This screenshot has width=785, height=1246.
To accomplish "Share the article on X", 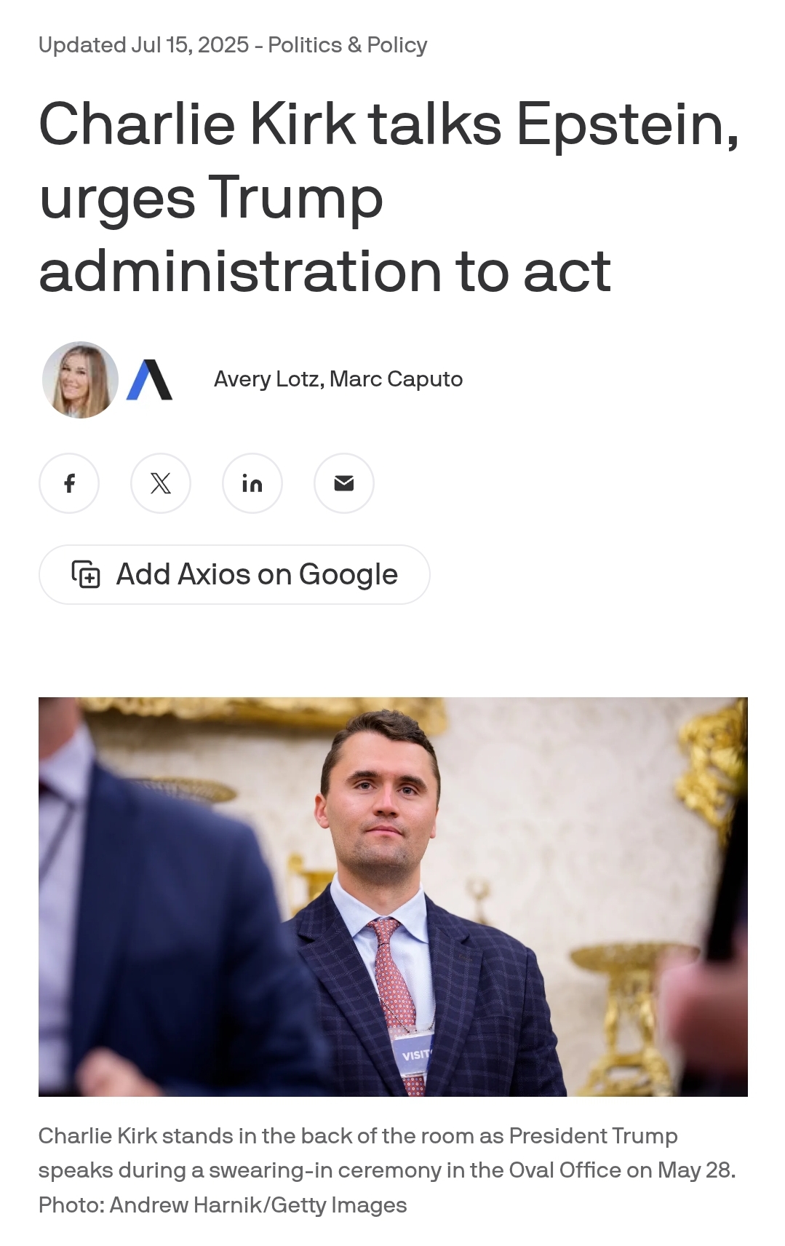I will (x=161, y=483).
